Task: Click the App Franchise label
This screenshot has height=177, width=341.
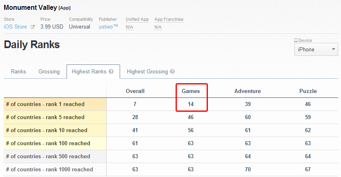Action: click(169, 19)
